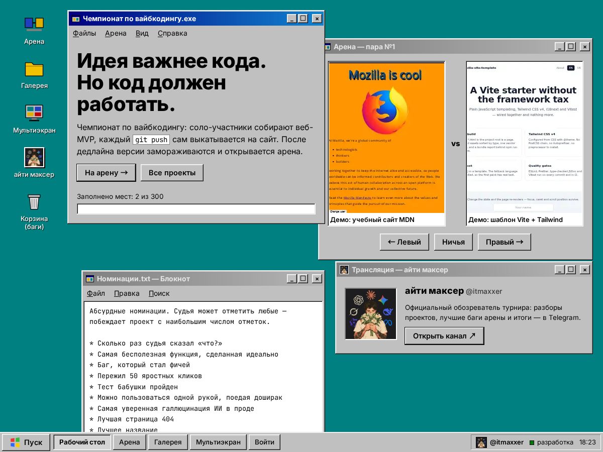This screenshot has height=452, width=603.
Task: Open Правка menu in Блокнот
Action: [127, 293]
